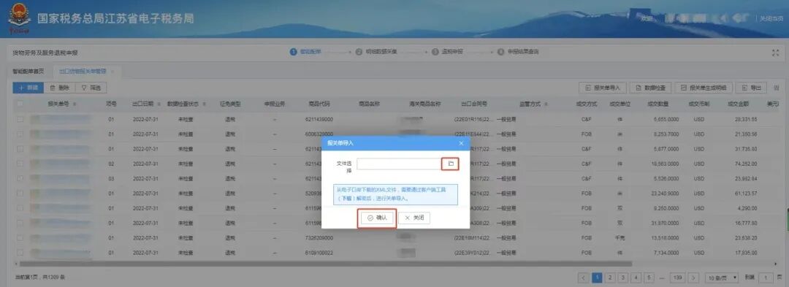
Task: Toggle fullscreen icon at panel top right
Action: click(x=775, y=53)
